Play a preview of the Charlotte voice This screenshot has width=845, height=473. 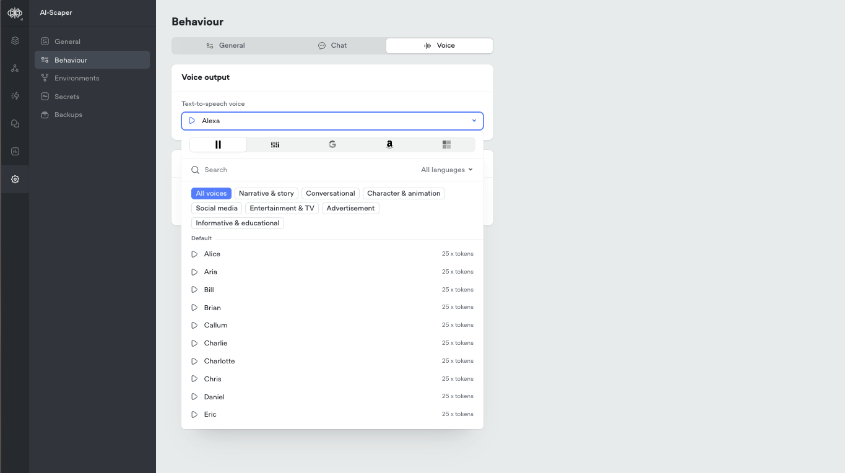coord(194,360)
